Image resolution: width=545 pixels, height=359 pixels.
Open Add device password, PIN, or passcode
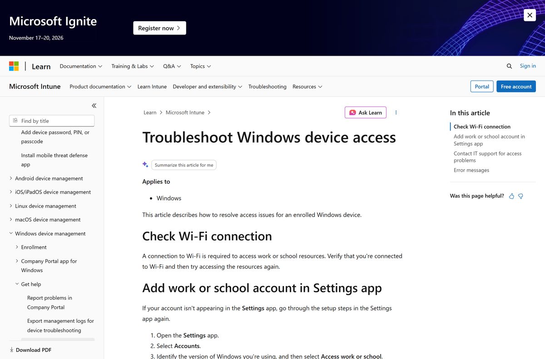(55, 137)
